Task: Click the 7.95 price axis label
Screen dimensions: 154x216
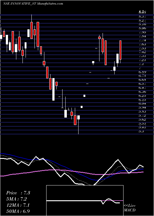Action: (142, 32)
